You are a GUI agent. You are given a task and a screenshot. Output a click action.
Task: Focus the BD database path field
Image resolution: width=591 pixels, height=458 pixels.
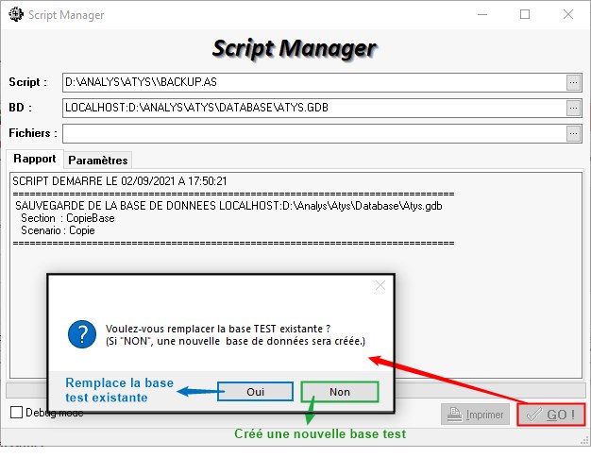point(312,108)
